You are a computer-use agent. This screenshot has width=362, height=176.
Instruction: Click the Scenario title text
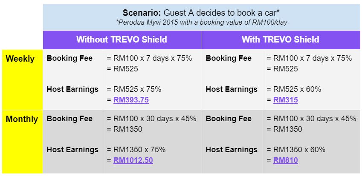tap(201, 13)
